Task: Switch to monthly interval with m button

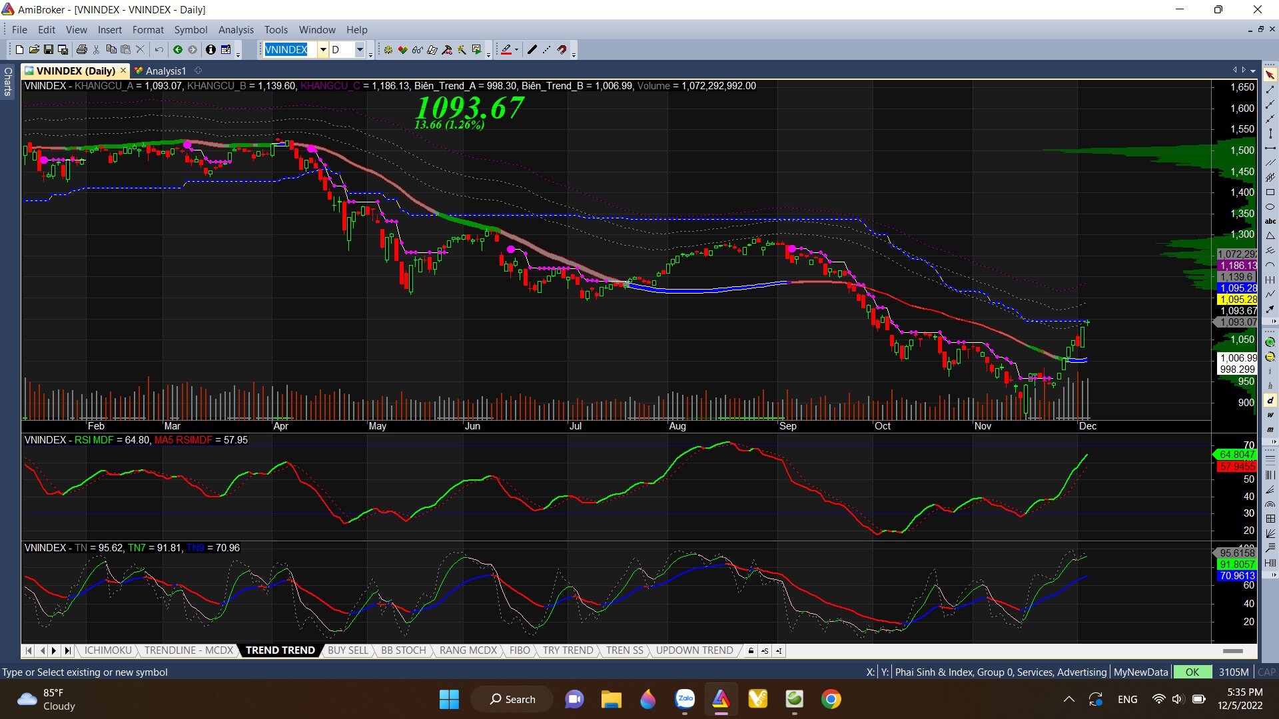Action: point(1270,429)
